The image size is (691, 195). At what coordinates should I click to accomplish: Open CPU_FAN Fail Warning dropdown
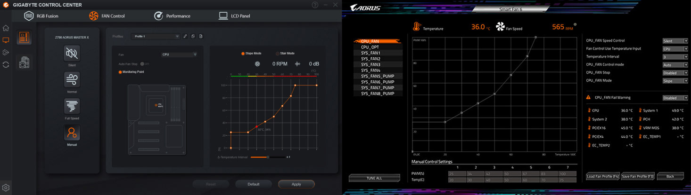[675, 98]
